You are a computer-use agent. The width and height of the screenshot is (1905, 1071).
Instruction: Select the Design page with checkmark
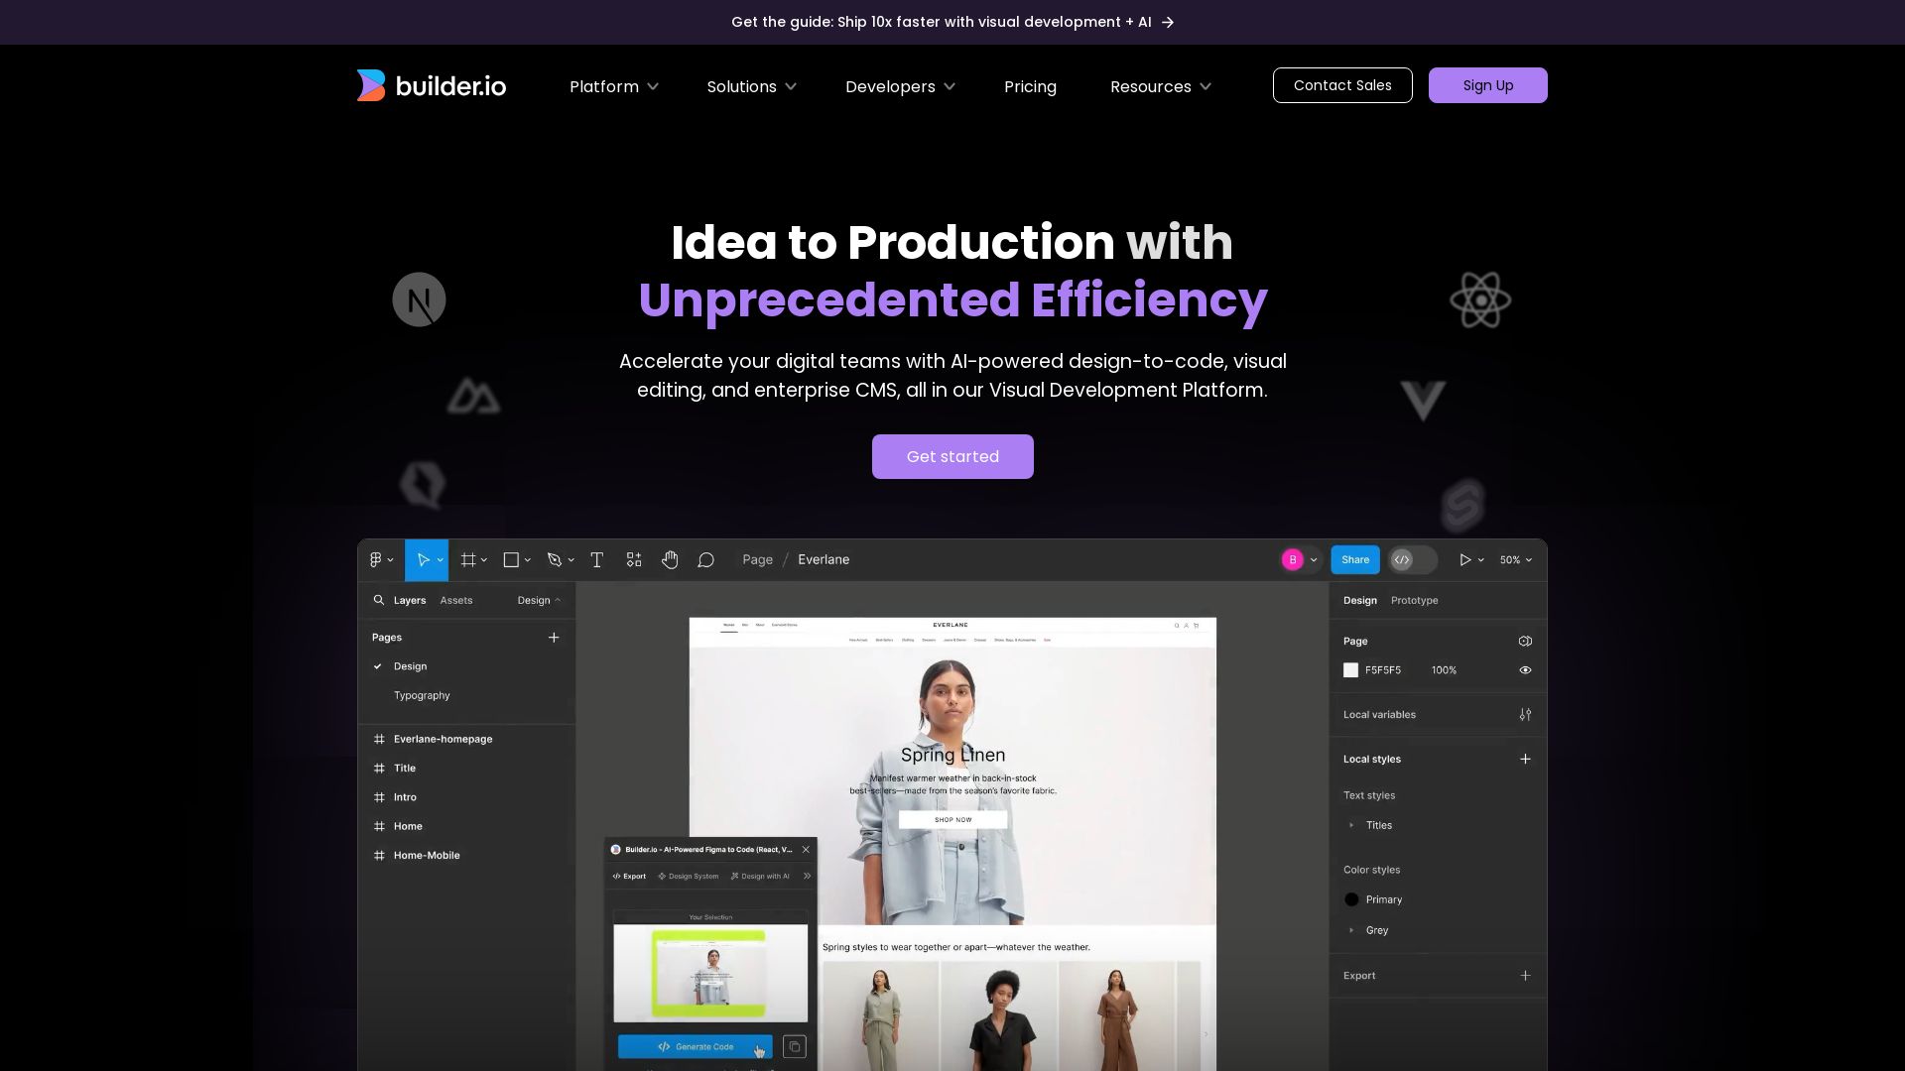coord(410,666)
